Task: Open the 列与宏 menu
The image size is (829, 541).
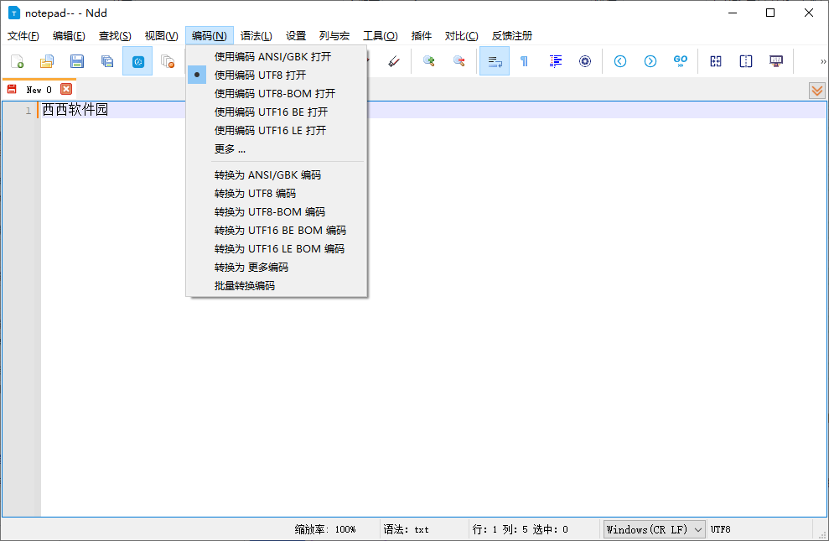Action: click(334, 35)
